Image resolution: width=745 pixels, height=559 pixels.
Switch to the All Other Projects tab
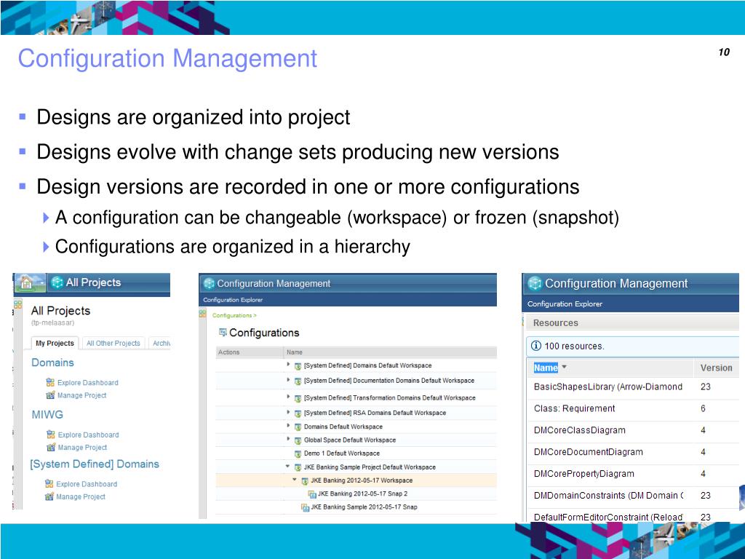click(113, 344)
